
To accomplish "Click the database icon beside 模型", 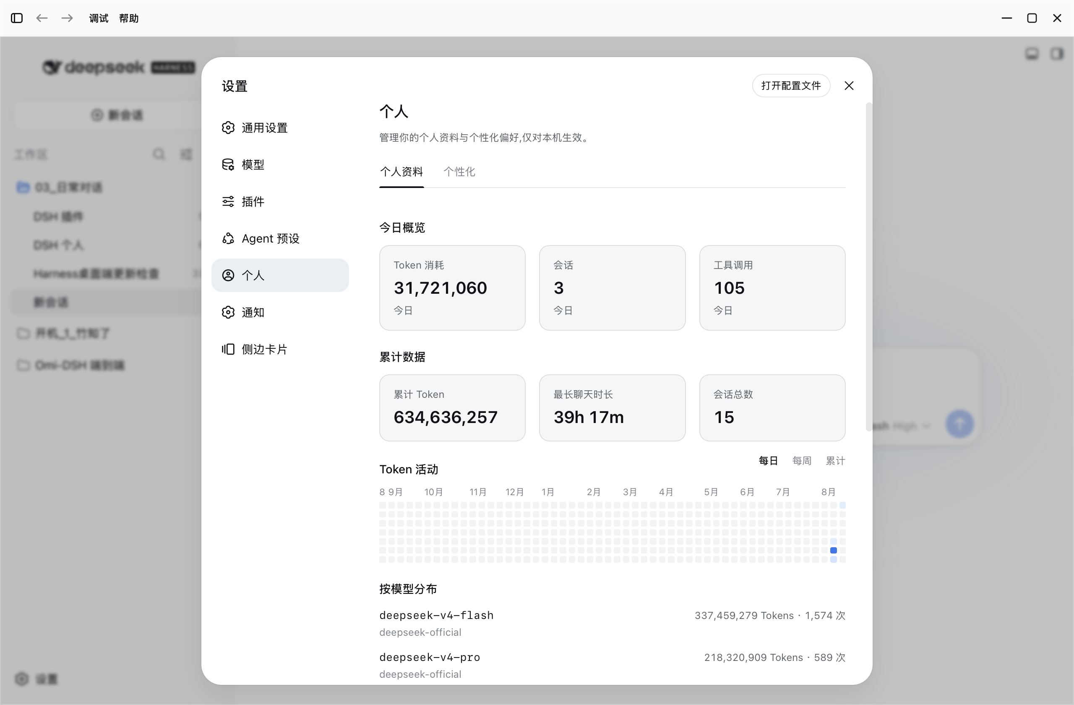I will (x=228, y=165).
